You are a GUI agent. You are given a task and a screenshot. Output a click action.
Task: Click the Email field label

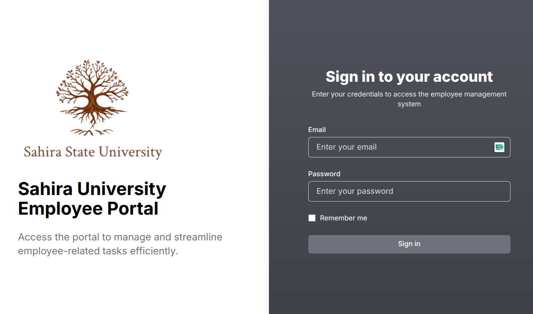(317, 130)
